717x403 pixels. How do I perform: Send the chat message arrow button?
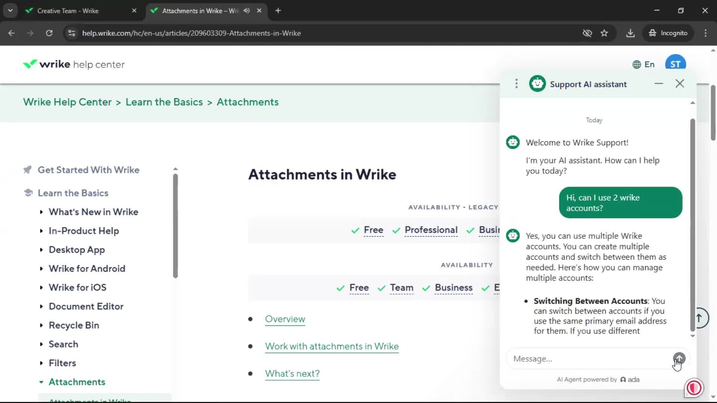(679, 359)
